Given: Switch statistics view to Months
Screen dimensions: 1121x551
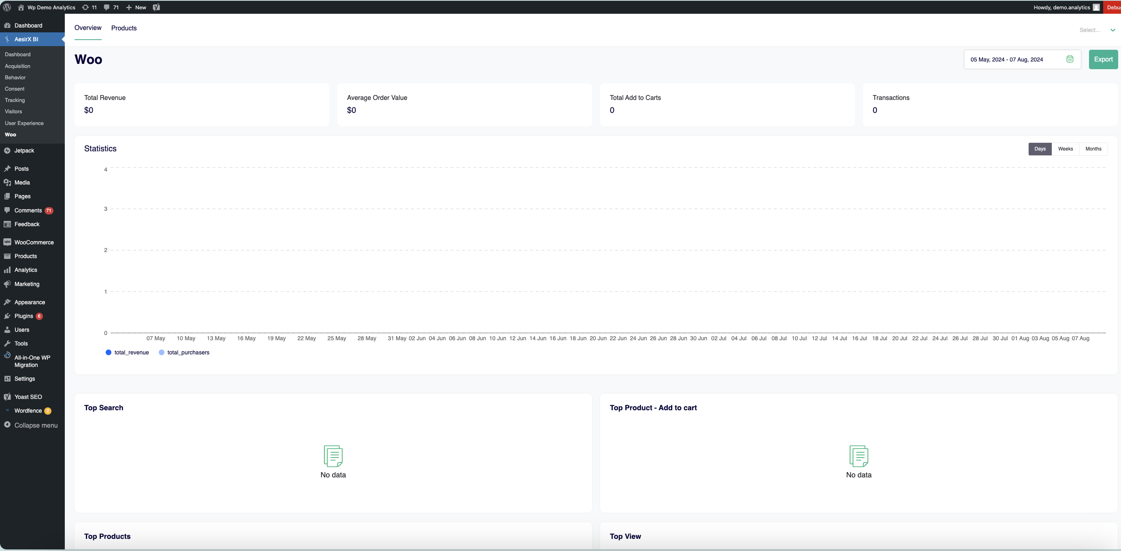Looking at the screenshot, I should [x=1093, y=148].
